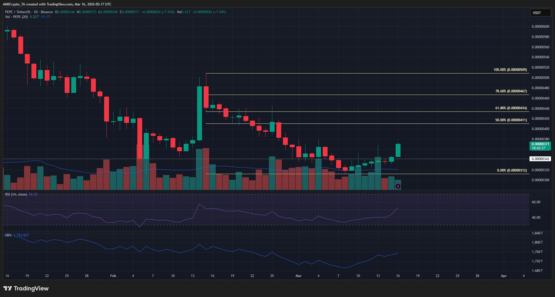
Task: Click the 1D interval in chart title
Action: pyautogui.click(x=35, y=12)
